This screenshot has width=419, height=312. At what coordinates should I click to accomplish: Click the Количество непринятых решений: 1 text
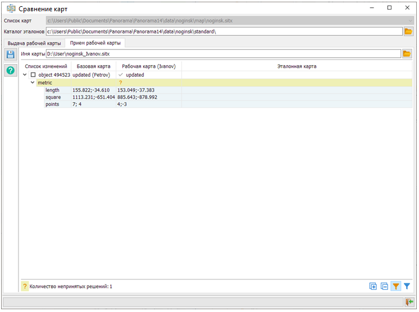[71, 287]
